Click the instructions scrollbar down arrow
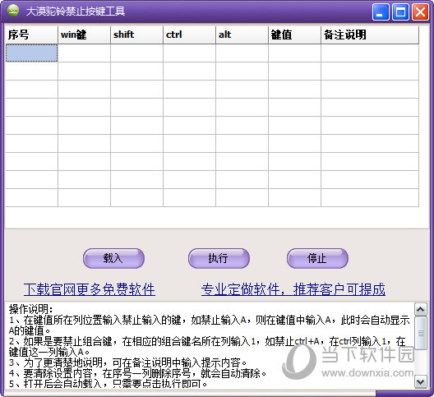434x397 pixels. 421,382
